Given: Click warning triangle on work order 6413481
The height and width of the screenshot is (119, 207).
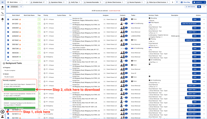Looking at the screenshot, I should [20, 19].
